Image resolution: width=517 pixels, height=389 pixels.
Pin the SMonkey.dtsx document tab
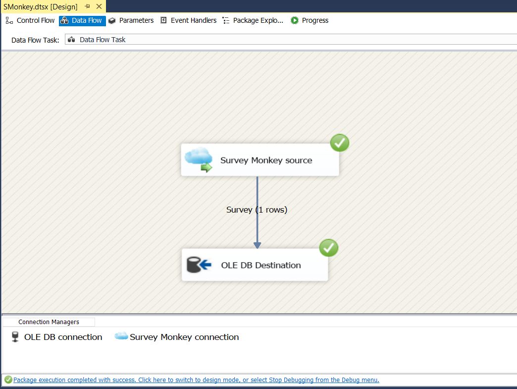tap(87, 6)
